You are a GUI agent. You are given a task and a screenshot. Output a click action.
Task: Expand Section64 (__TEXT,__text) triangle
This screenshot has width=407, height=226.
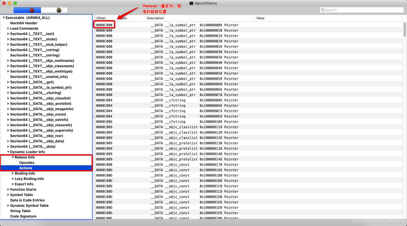click(x=8, y=34)
